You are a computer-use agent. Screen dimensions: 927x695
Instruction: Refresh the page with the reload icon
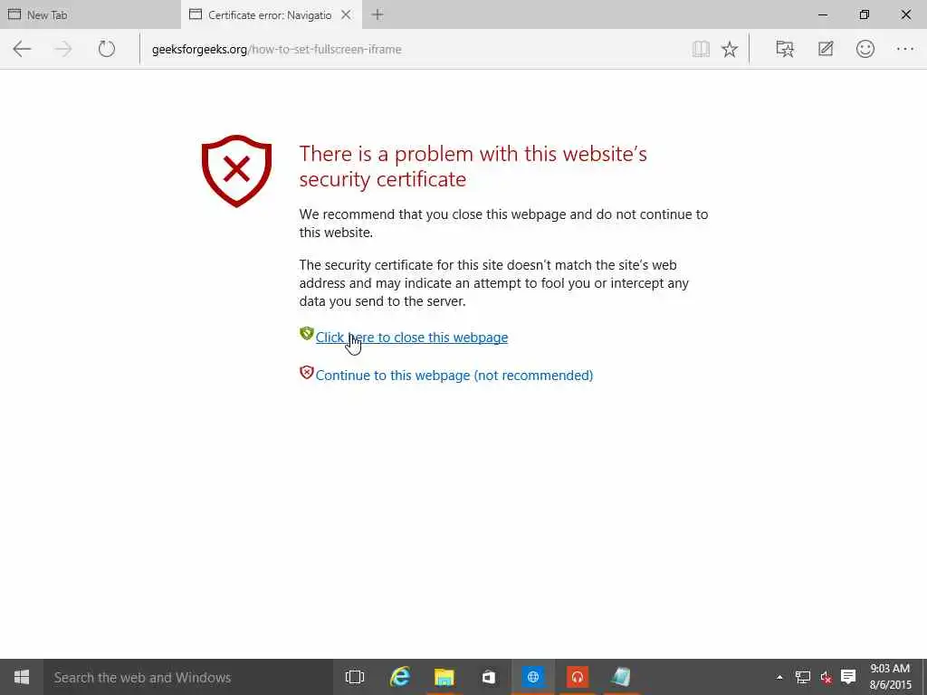coord(107,49)
